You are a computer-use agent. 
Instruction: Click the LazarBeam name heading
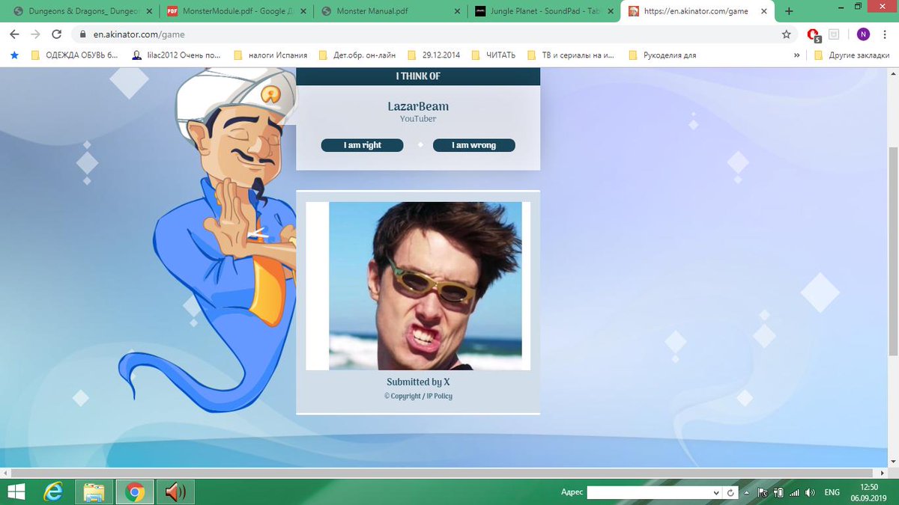click(418, 106)
